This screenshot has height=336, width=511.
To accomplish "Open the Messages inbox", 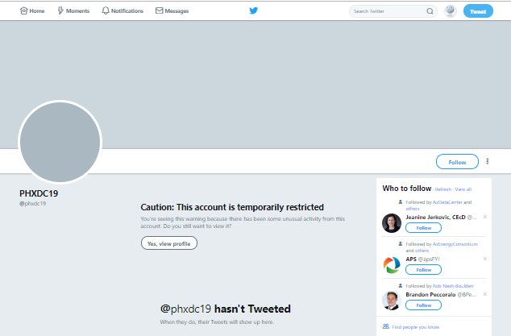I will point(172,10).
